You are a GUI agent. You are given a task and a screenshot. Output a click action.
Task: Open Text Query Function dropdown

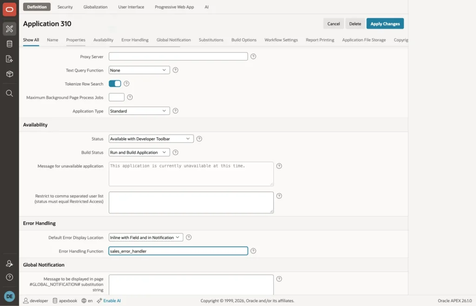139,70
